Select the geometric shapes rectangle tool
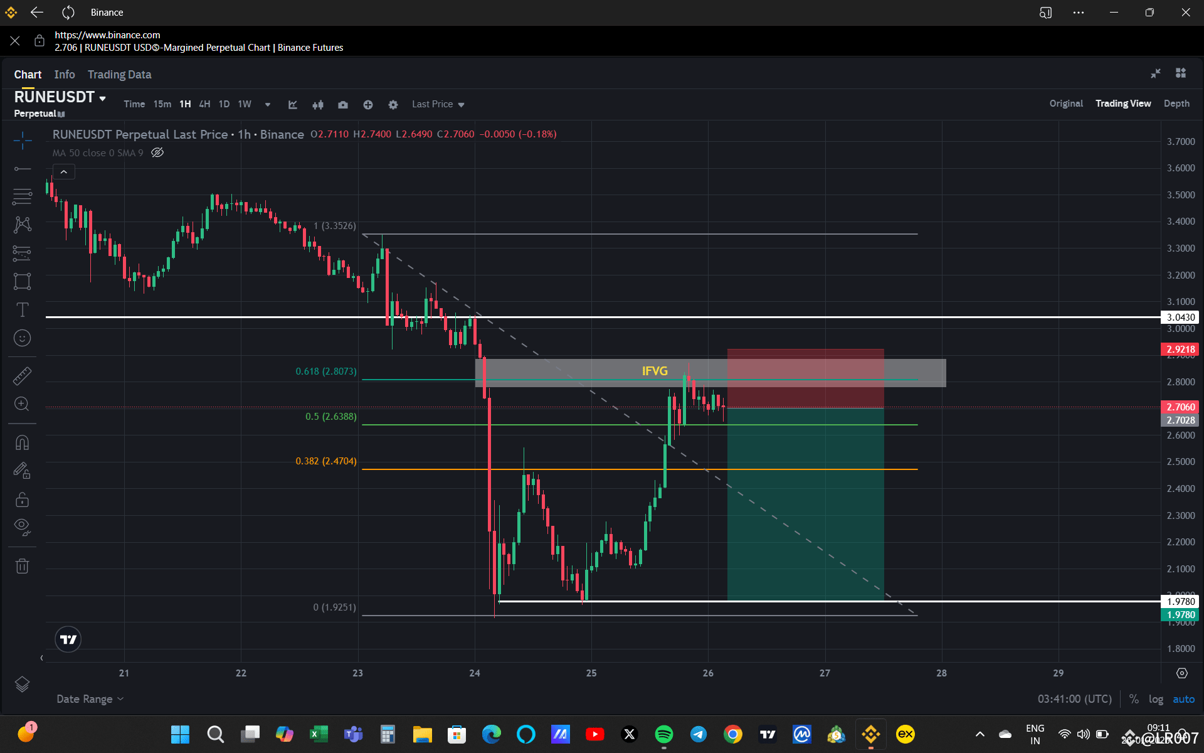This screenshot has height=753, width=1204. (23, 281)
